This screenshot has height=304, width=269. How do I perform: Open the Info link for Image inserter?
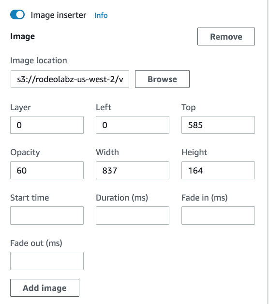(x=101, y=15)
